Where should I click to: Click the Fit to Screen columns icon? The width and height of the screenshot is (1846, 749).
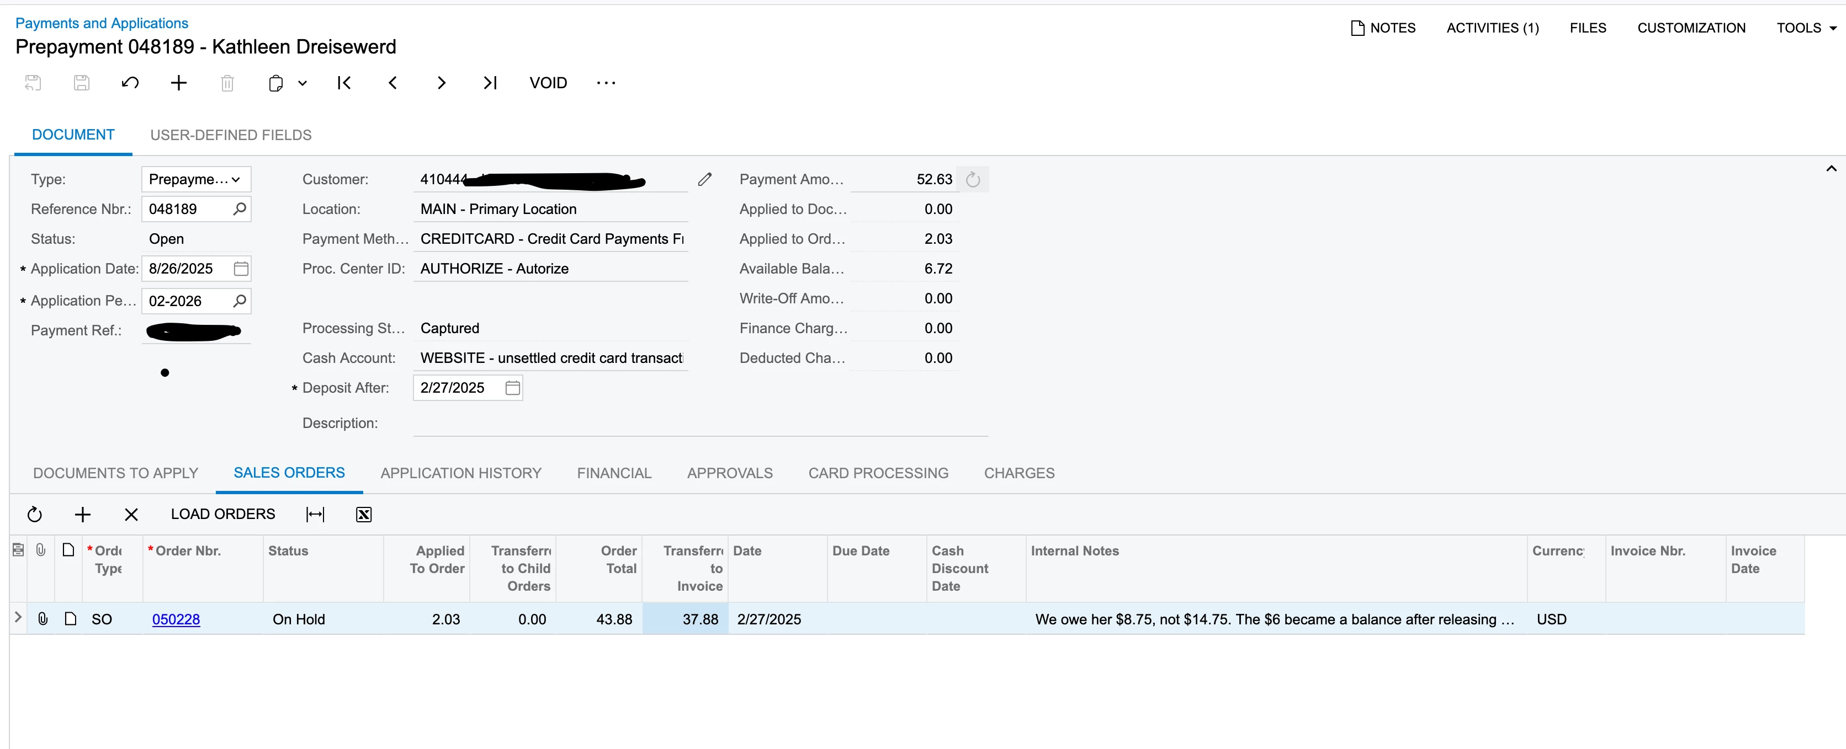[x=315, y=514]
